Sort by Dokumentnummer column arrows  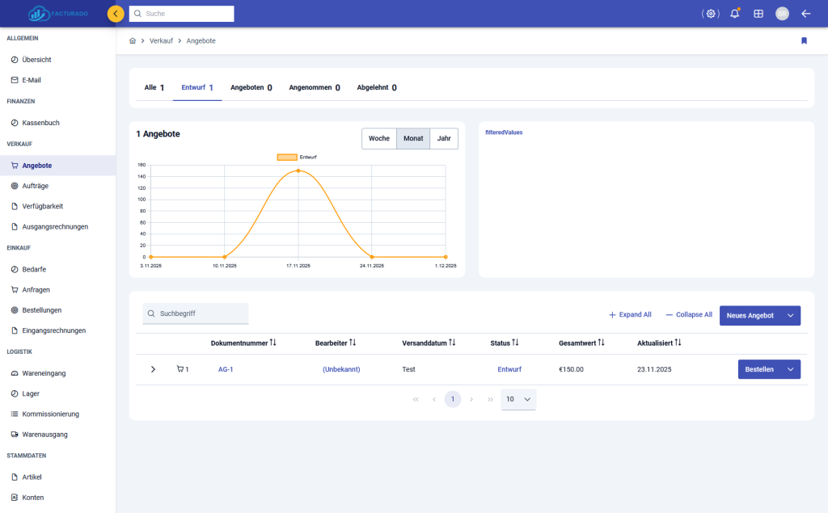(x=272, y=343)
